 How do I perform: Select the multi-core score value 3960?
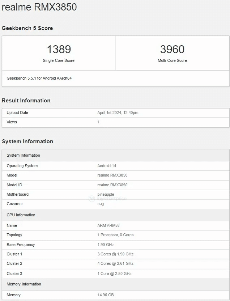click(x=172, y=49)
